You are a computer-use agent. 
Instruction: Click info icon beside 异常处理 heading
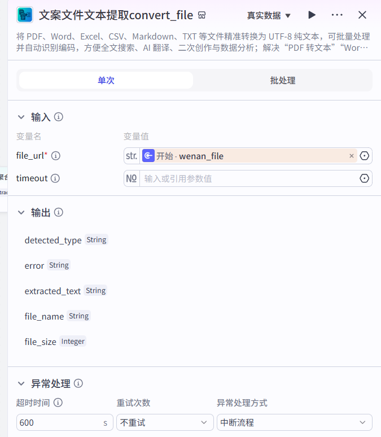tap(78, 383)
